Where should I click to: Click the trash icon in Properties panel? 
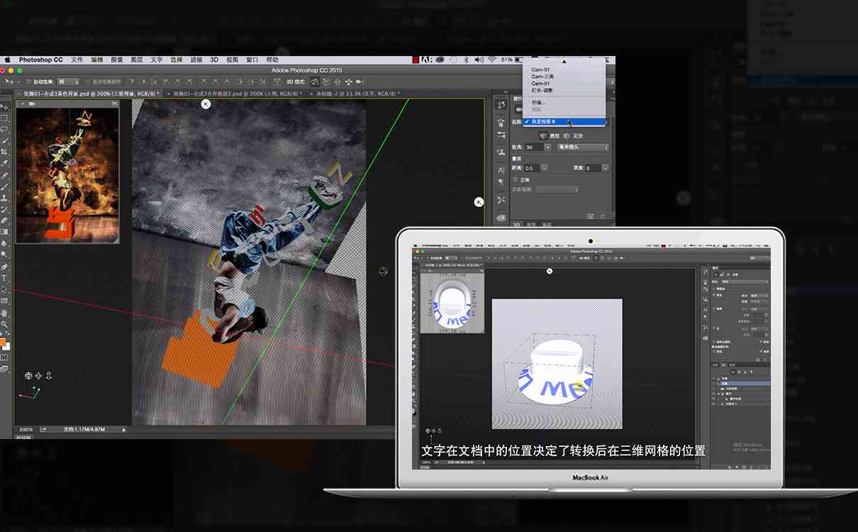tap(603, 216)
